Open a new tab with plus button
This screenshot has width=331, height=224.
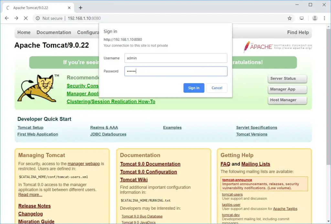[x=80, y=8]
